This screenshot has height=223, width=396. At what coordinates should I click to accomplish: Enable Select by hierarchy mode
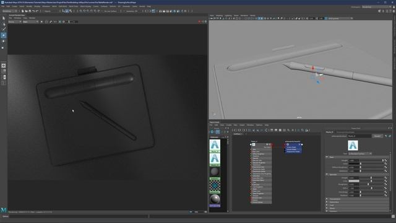(x=63, y=11)
